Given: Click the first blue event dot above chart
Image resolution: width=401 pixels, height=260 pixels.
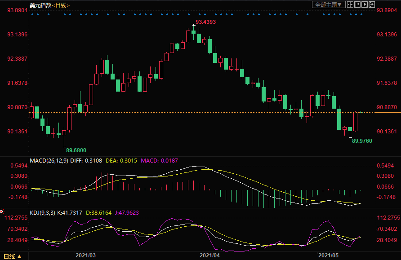Looking at the screenshot, I should [32, 14].
